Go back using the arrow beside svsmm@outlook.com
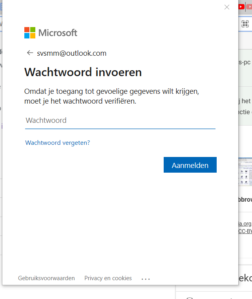 (30, 53)
